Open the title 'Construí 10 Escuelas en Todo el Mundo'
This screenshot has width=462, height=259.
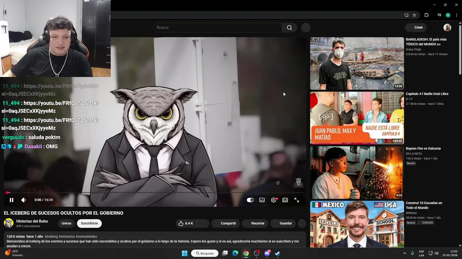pos(424,205)
